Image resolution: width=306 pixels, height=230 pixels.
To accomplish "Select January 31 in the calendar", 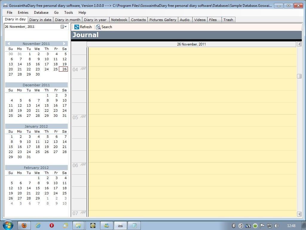I will (x=29, y=157).
